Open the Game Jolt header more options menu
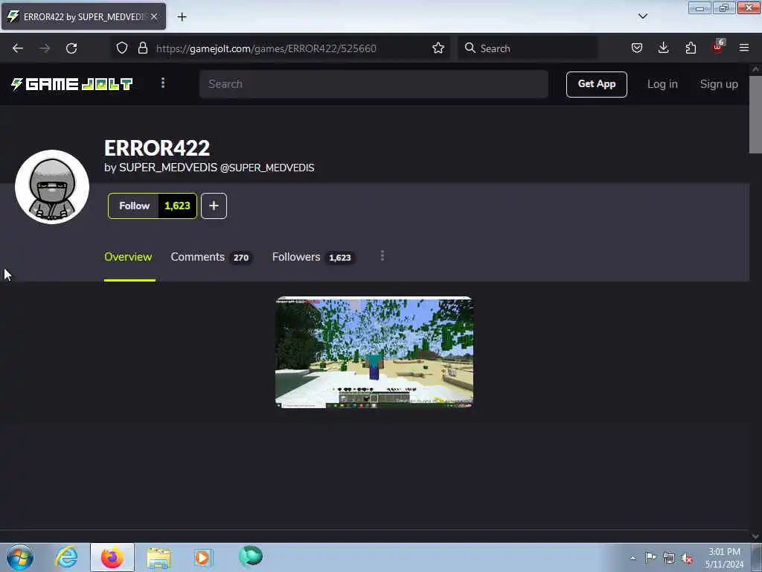762x572 pixels. (163, 83)
